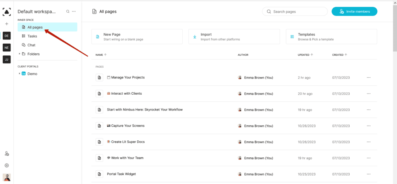The image size is (397, 184).
Task: Open more options for Manage Your Projects
Action: (x=368, y=78)
